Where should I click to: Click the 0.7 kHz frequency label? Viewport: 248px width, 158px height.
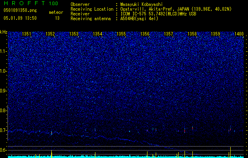tap(4, 130)
